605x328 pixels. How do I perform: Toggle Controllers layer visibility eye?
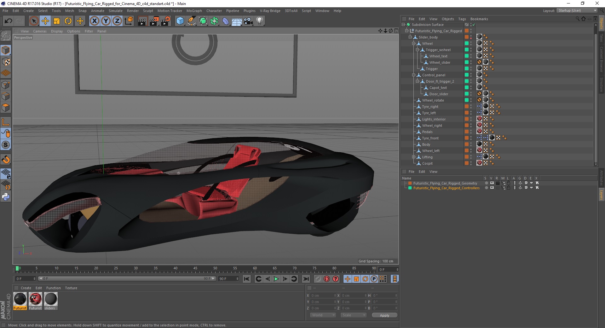pos(492,188)
